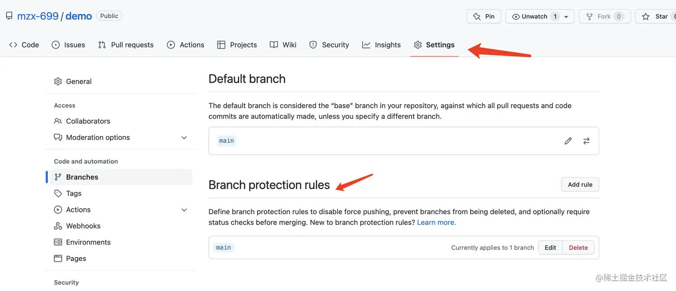
Task: Open the Security tab
Action: pos(329,45)
